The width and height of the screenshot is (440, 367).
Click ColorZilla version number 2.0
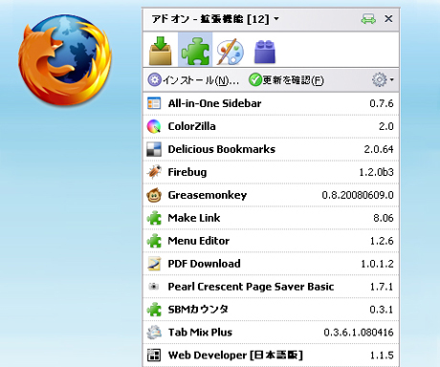(386, 126)
